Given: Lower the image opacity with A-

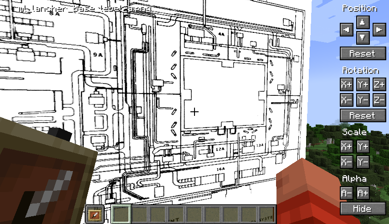Looking at the screenshot, I should pos(347,193).
